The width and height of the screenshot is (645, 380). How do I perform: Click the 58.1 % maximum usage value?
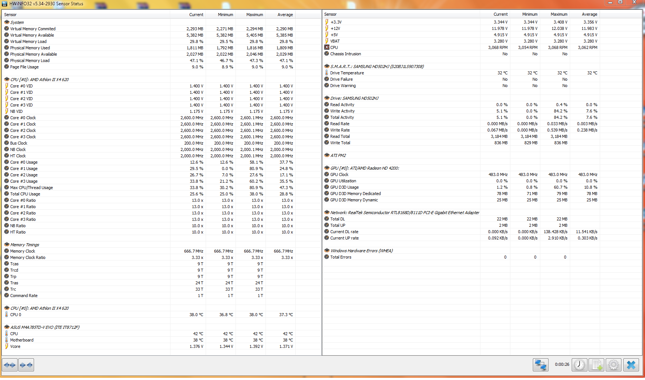coord(257,162)
